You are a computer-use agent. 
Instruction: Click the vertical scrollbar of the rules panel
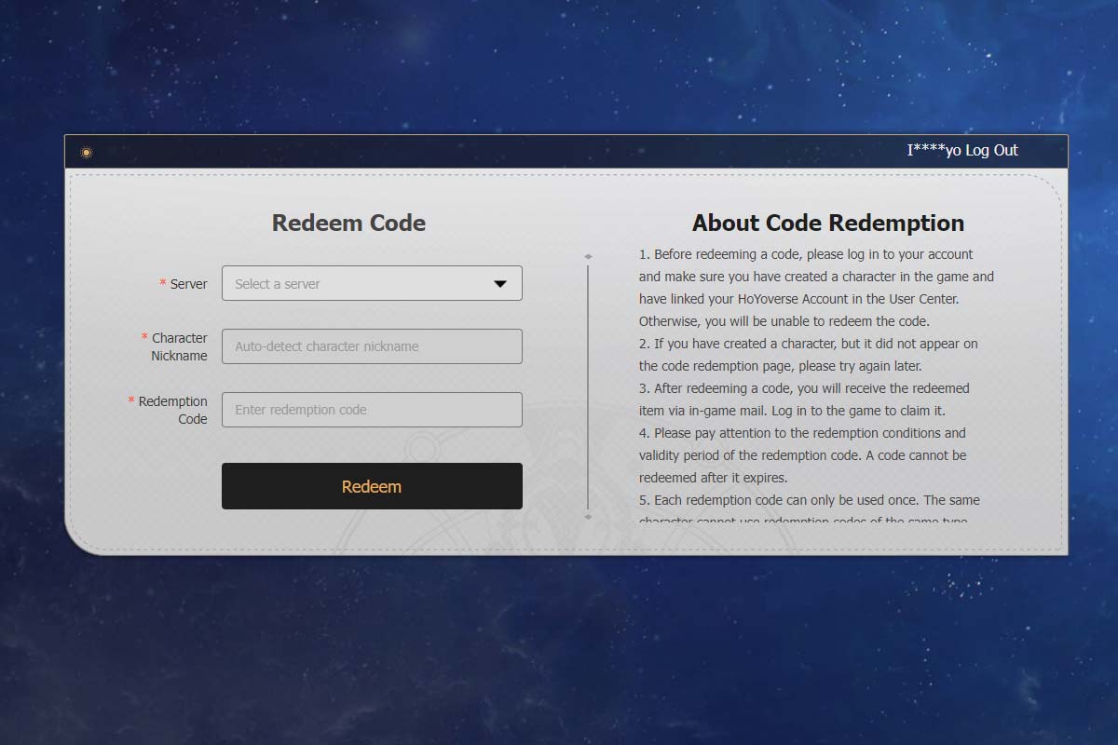click(x=588, y=386)
